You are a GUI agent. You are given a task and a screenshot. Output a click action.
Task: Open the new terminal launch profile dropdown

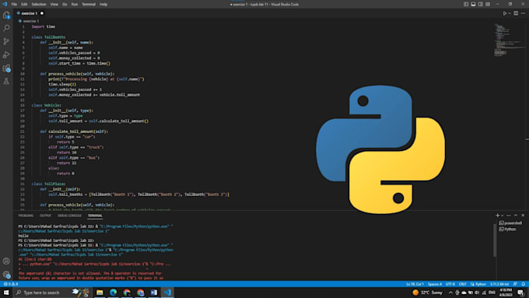503,216
